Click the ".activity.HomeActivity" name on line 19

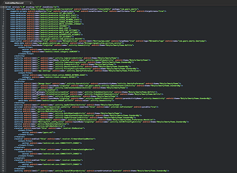coord(78,45)
